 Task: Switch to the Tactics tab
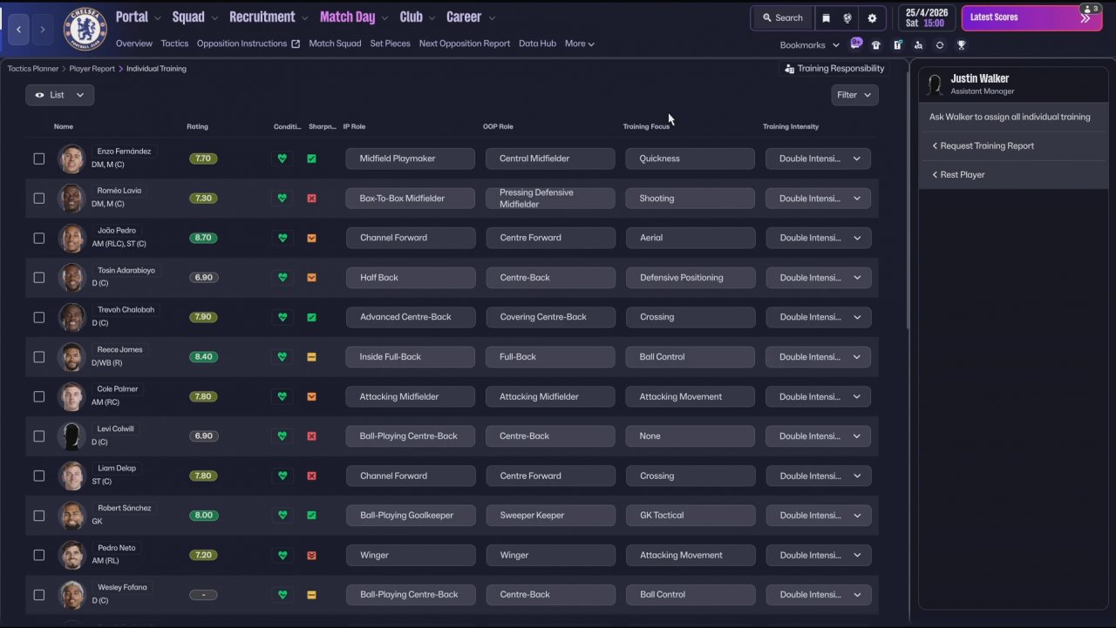pos(174,44)
